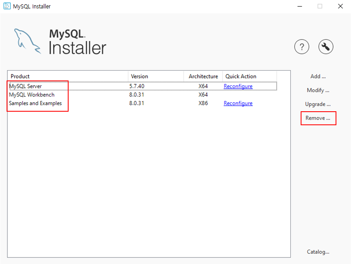The image size is (352, 264).
Task: Click the MySQL dolphin logo
Action: tap(28, 41)
